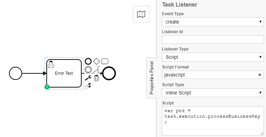Add text annotation from context pad
The height and width of the screenshot is (137, 266).
97,70
